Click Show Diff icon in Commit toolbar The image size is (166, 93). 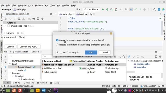19,19
